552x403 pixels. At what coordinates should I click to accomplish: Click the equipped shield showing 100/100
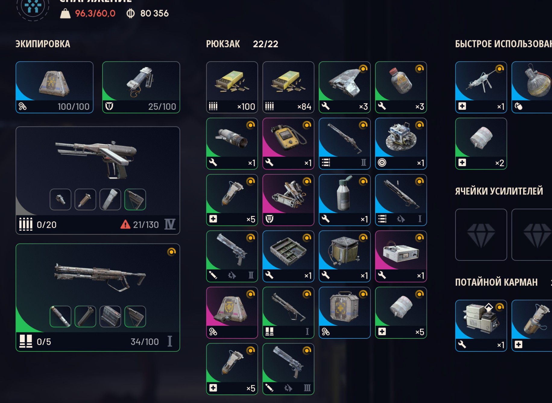[x=55, y=87]
